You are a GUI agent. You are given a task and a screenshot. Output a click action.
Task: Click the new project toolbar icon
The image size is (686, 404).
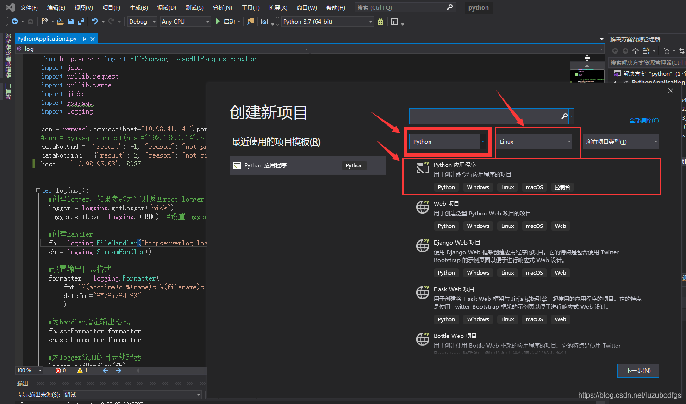(44, 21)
